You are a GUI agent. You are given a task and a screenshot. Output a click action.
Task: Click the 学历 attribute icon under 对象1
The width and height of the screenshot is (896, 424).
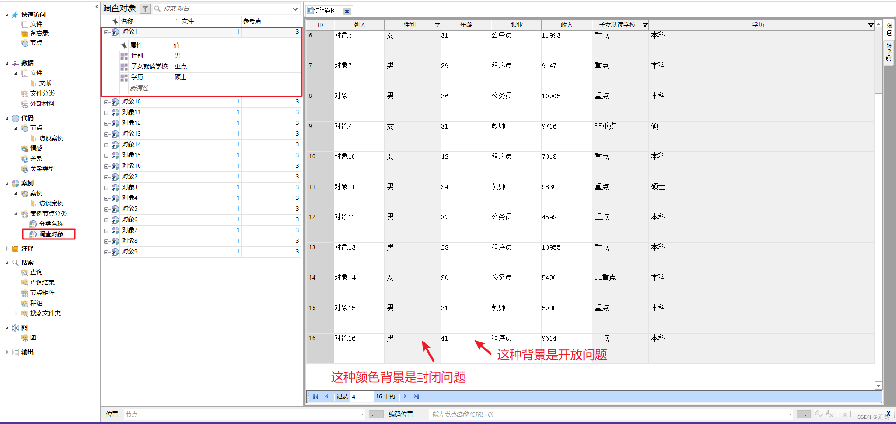pos(124,78)
